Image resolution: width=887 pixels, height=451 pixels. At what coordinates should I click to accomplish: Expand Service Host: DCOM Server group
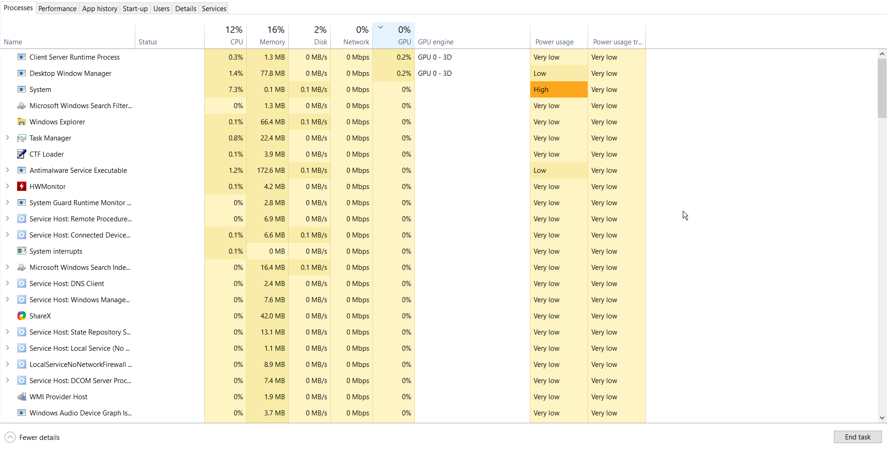[x=7, y=380]
